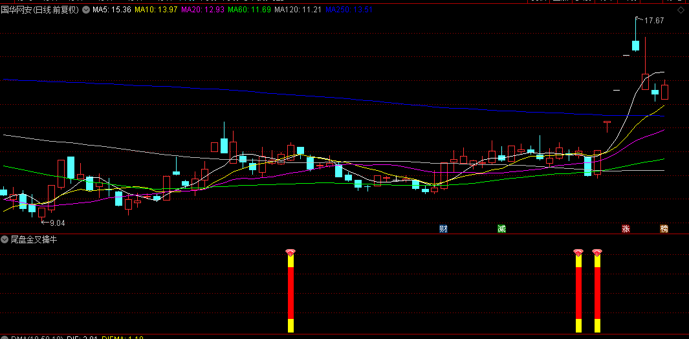
Task: Click the 9.04 low price label
Action: (57, 223)
